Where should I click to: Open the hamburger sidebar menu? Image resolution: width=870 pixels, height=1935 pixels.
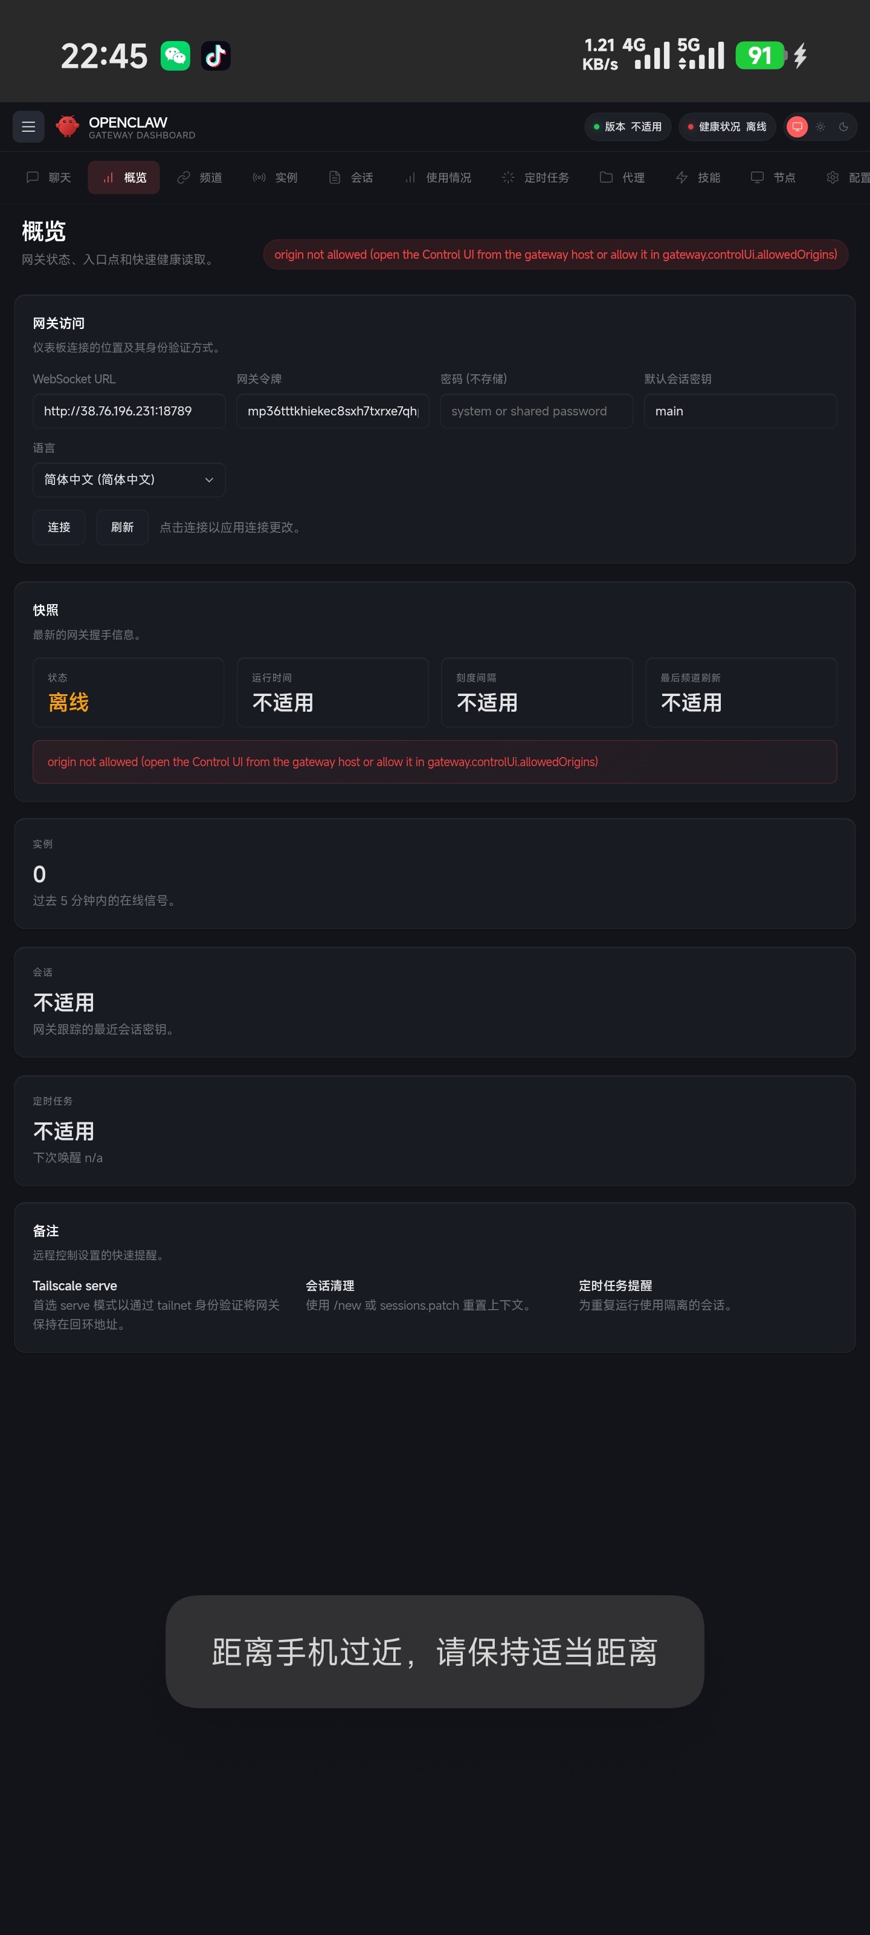[x=28, y=127]
